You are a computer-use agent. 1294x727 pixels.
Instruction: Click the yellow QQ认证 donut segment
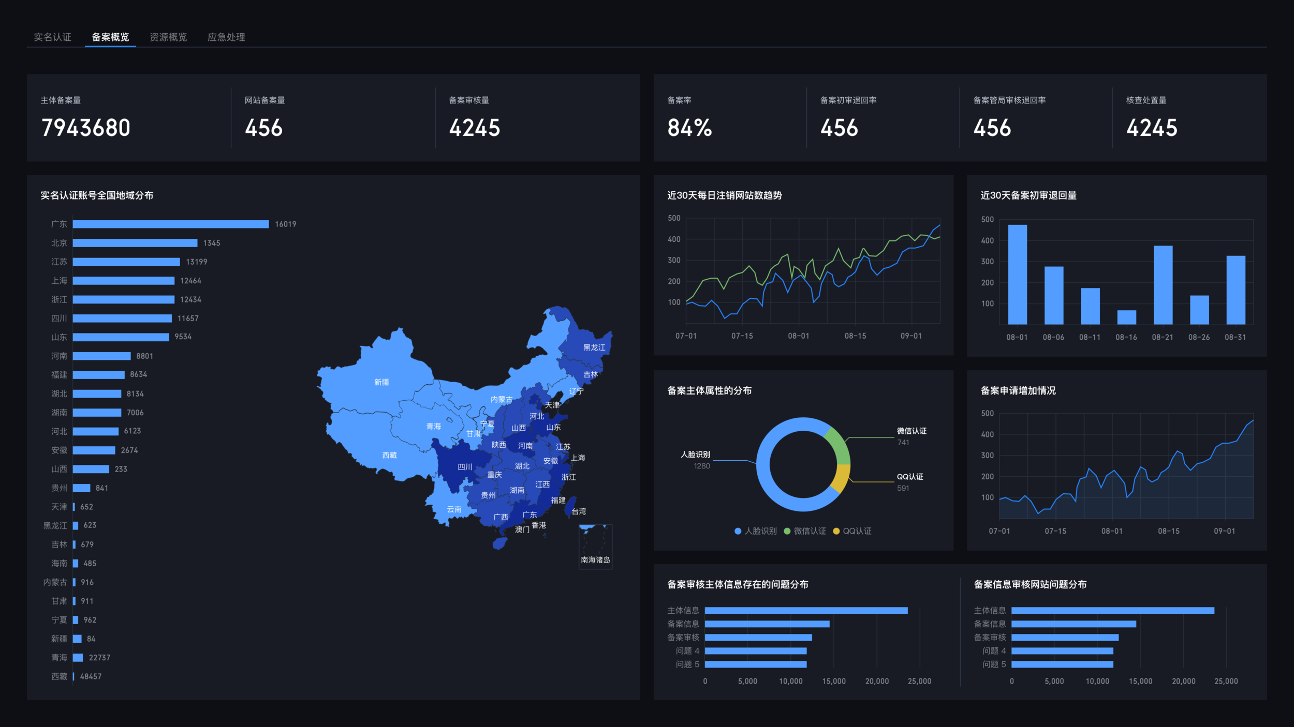click(x=841, y=479)
